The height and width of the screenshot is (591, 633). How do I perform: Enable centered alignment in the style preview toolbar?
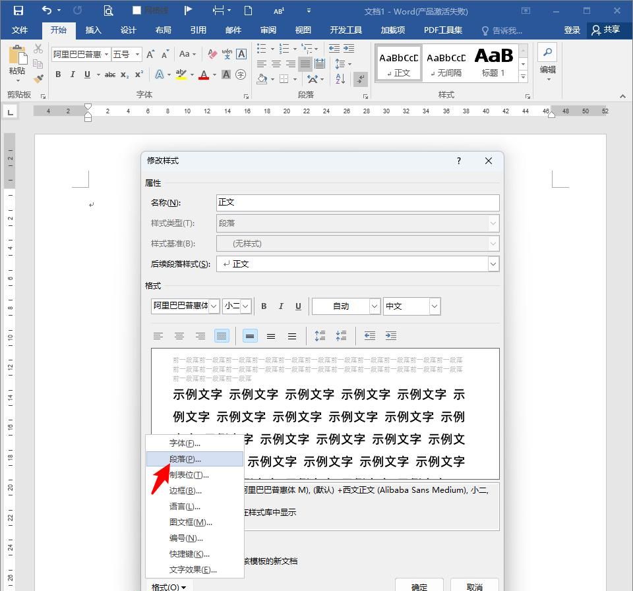179,336
